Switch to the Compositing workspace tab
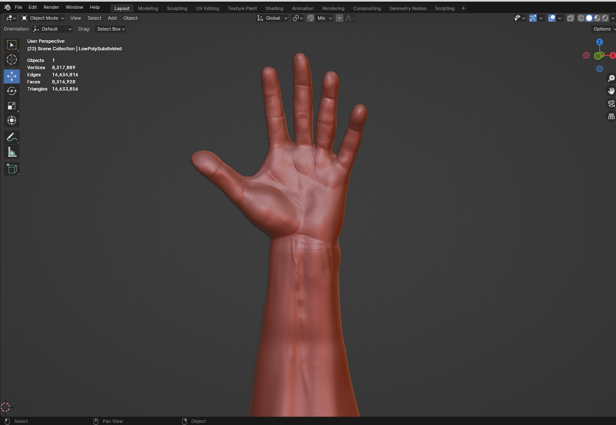 click(x=367, y=8)
